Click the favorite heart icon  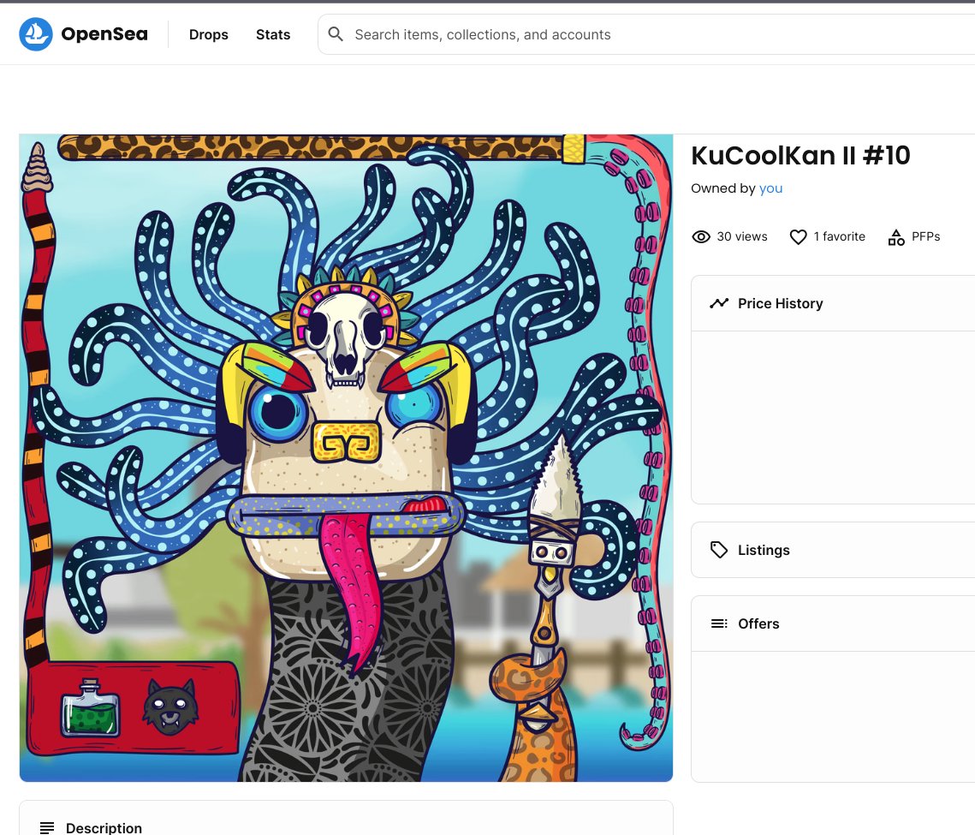798,237
